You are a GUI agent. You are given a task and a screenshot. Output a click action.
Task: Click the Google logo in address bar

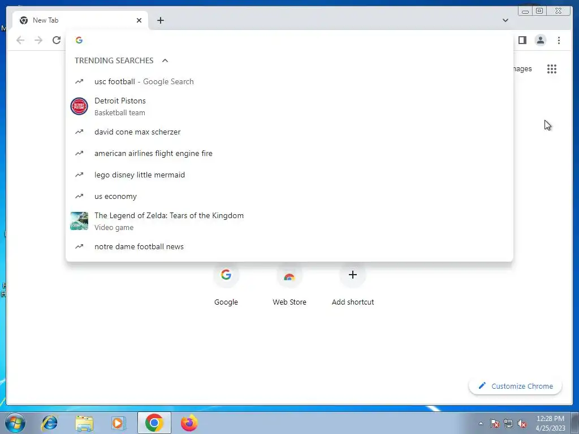point(79,40)
